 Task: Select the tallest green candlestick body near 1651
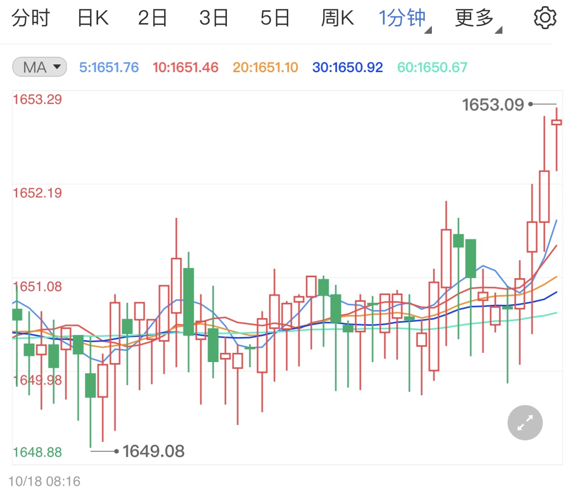click(189, 302)
